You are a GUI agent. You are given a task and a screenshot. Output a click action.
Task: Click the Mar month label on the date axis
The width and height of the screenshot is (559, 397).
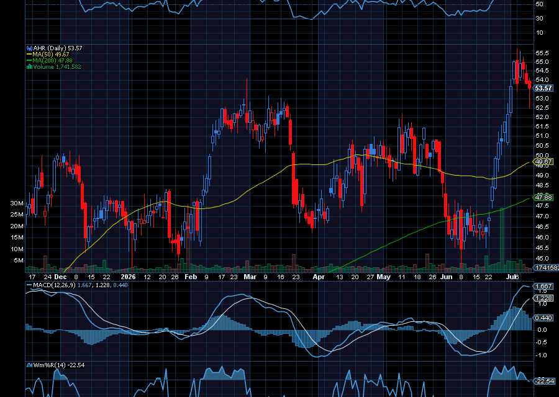click(250, 277)
